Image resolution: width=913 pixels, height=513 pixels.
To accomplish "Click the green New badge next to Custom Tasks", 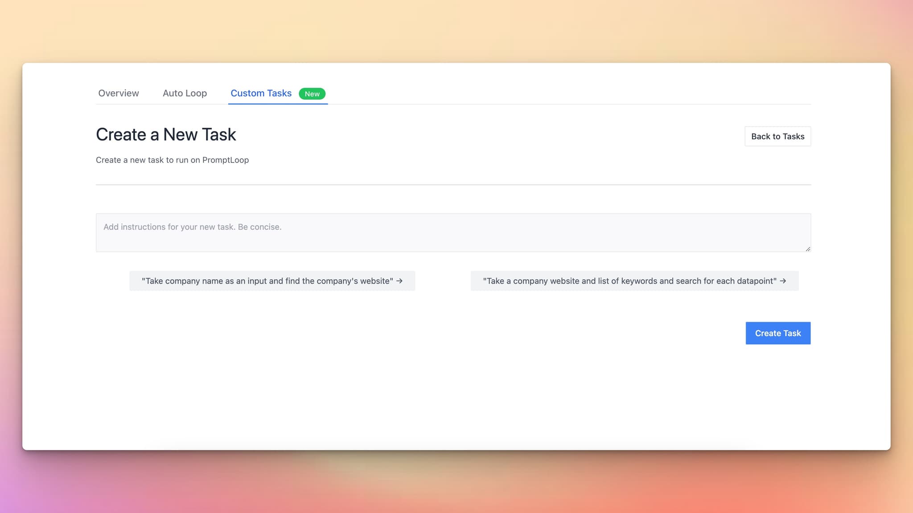I will point(312,94).
